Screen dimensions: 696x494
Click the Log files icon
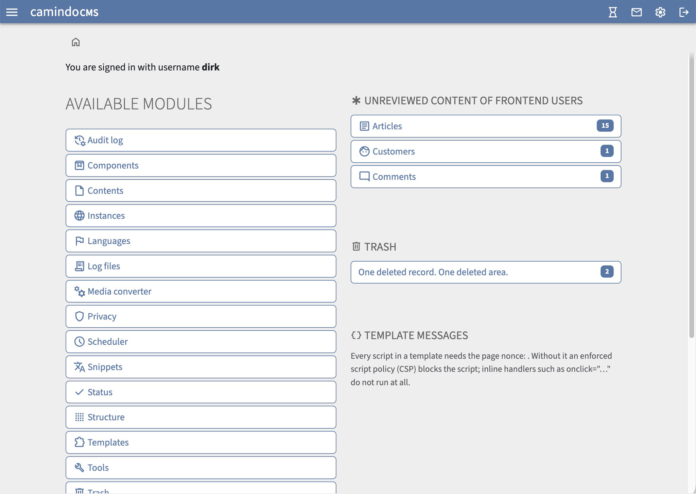click(79, 266)
